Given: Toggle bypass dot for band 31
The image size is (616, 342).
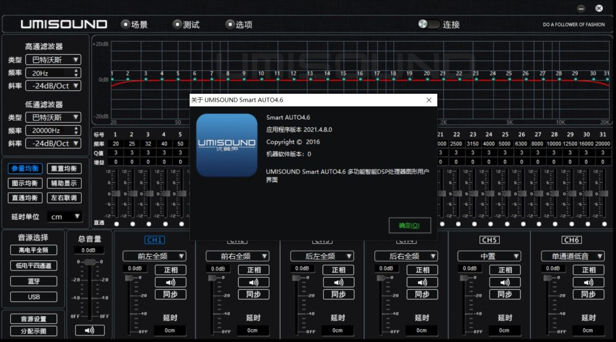Looking at the screenshot, I should (x=604, y=224).
